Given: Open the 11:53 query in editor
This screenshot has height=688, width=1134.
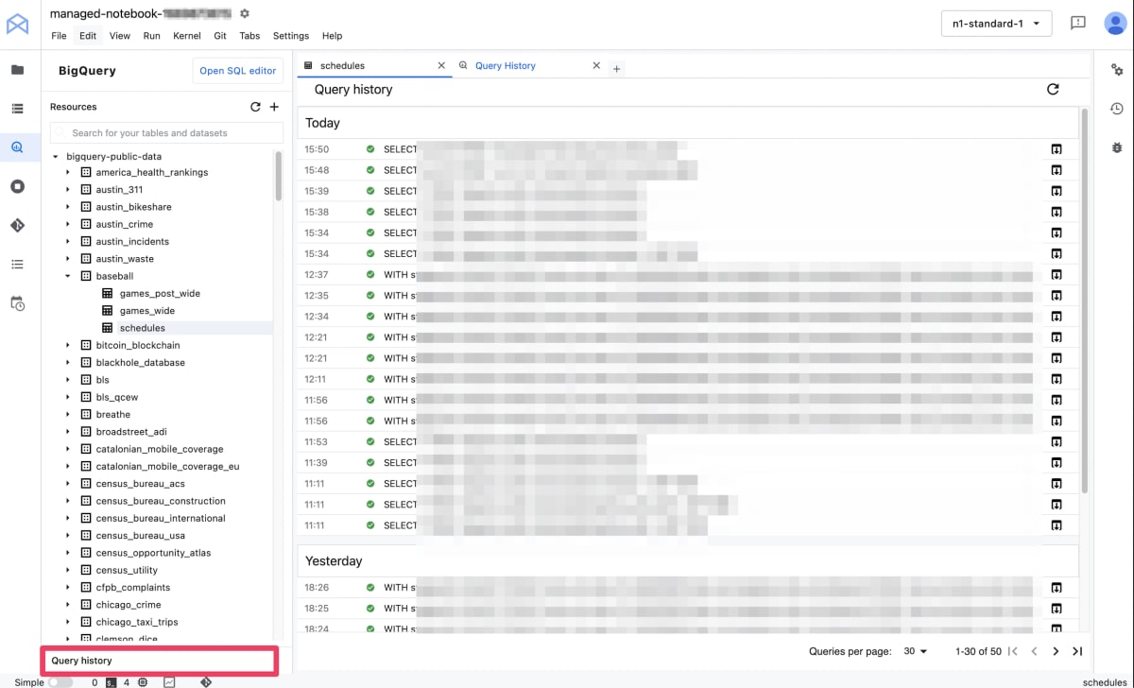Looking at the screenshot, I should coord(1057,442).
